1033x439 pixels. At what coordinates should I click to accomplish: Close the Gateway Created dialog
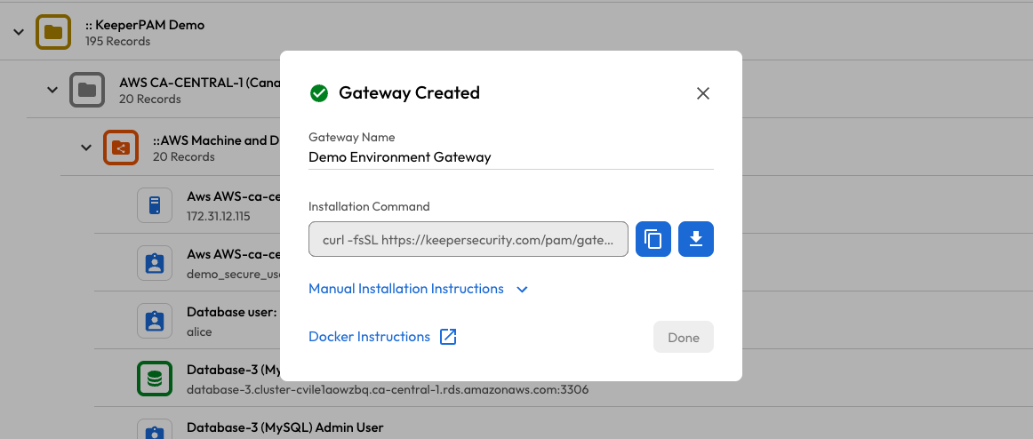(x=703, y=93)
